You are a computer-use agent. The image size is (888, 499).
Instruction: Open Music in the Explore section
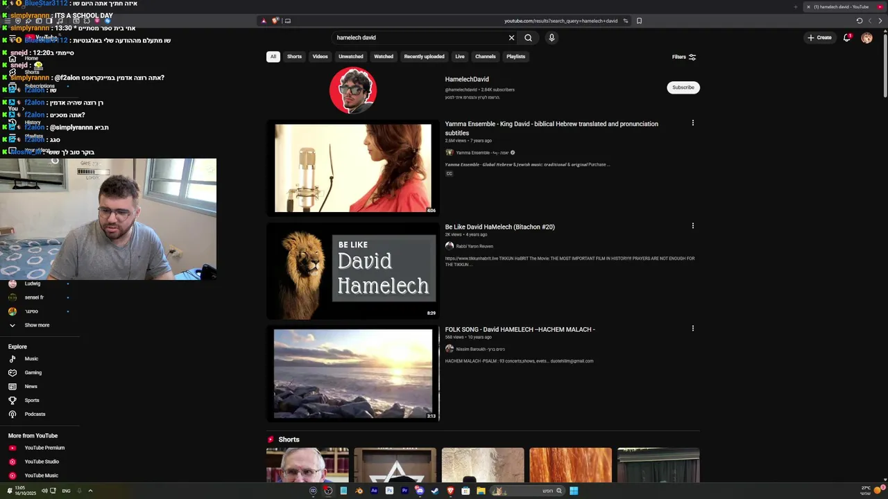31,359
